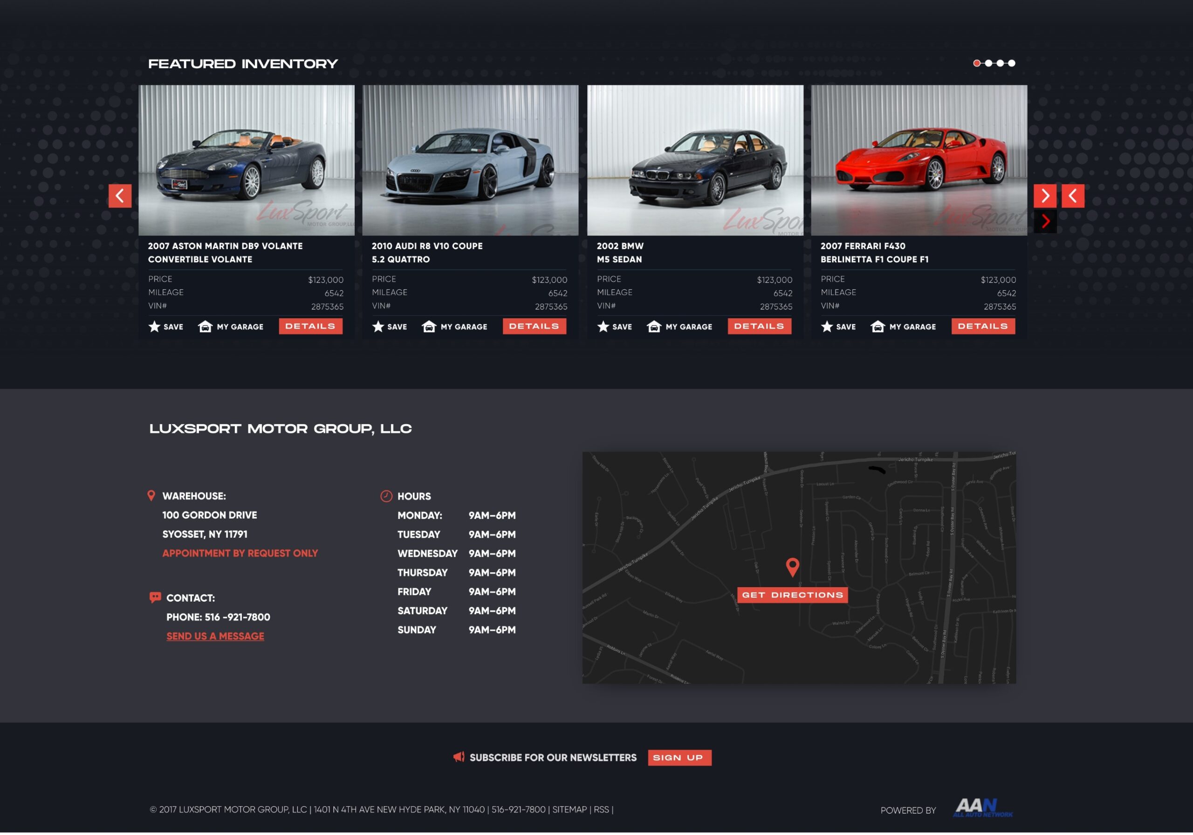Viewport: 1193px width, 835px height.
Task: Click the Get Directions button on map
Action: [x=793, y=595]
